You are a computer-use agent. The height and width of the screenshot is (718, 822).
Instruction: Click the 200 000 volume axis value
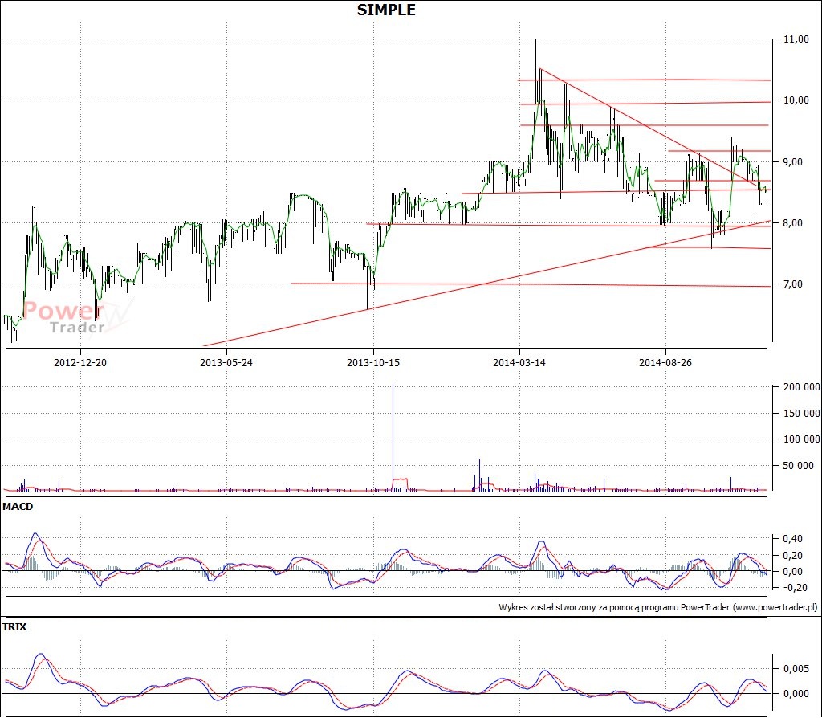coord(802,387)
